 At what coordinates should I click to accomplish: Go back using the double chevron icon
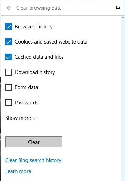point(9,8)
